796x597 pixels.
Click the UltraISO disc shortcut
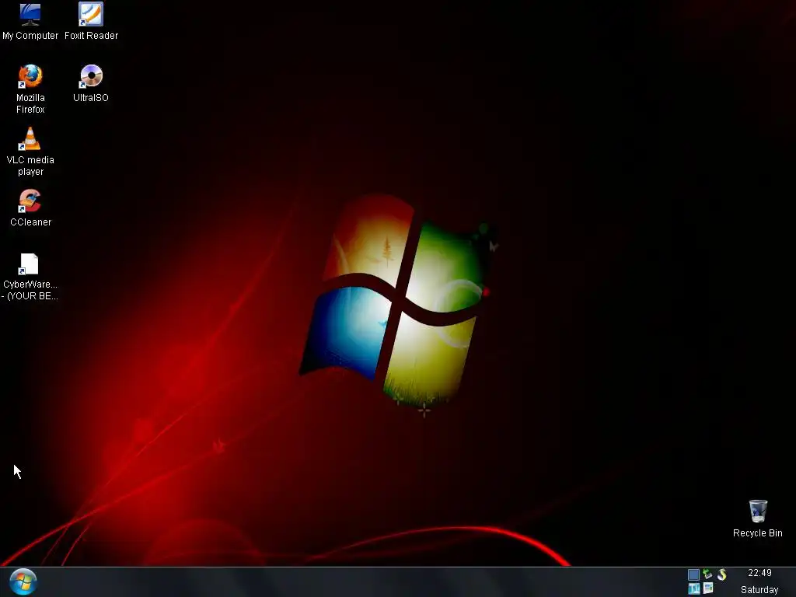coord(91,77)
